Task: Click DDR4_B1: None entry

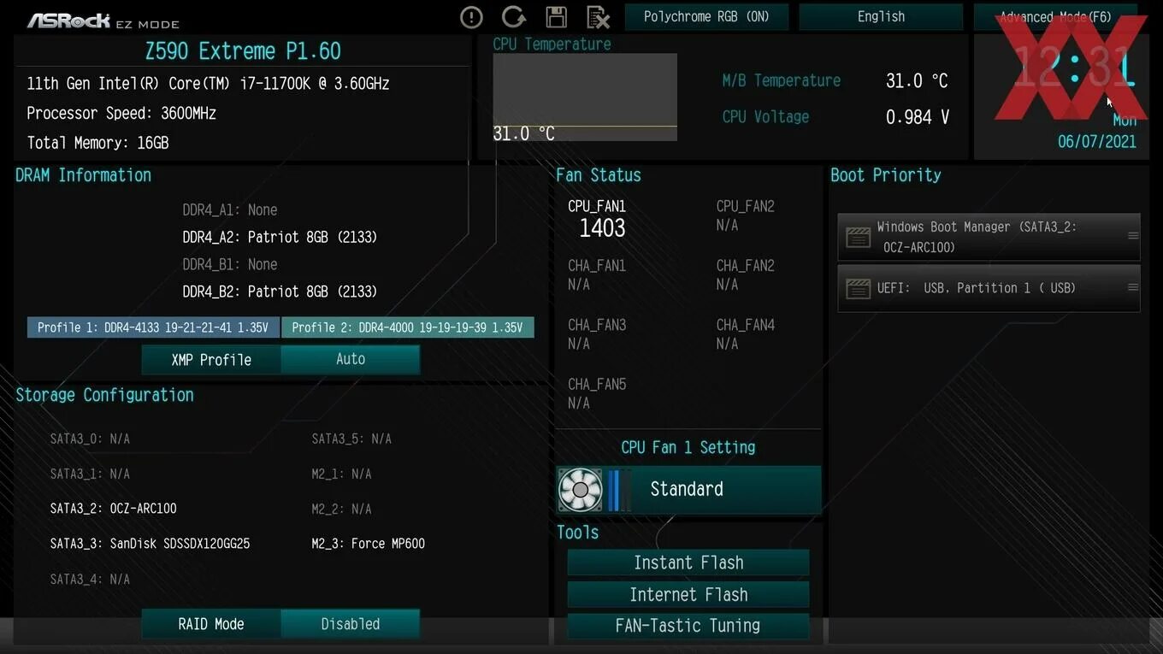Action: [230, 264]
